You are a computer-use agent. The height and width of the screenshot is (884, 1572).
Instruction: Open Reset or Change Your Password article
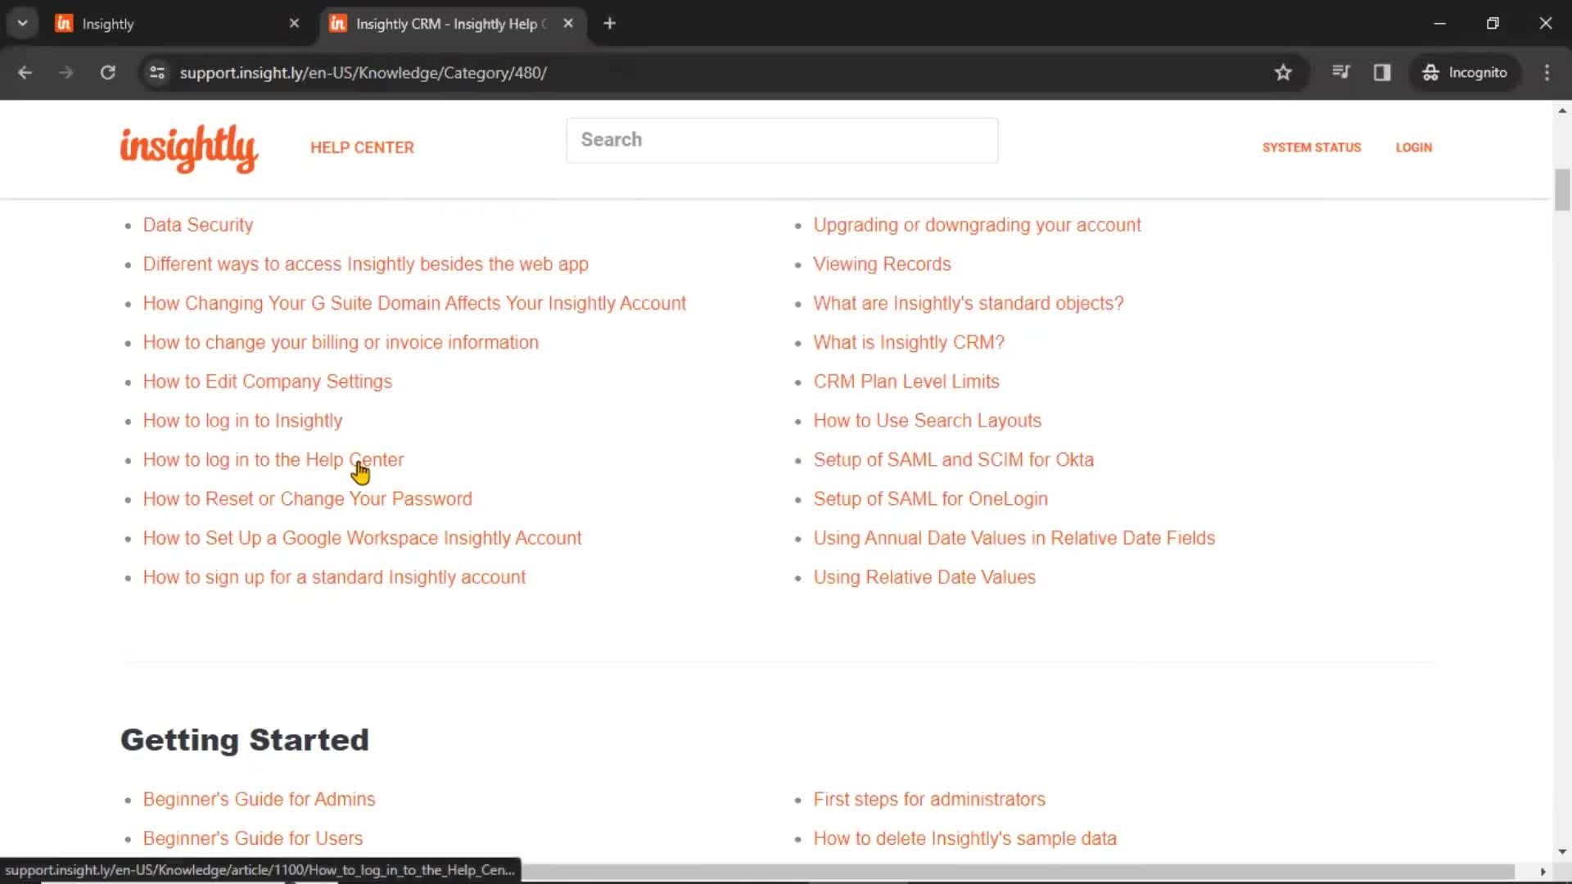tap(308, 499)
